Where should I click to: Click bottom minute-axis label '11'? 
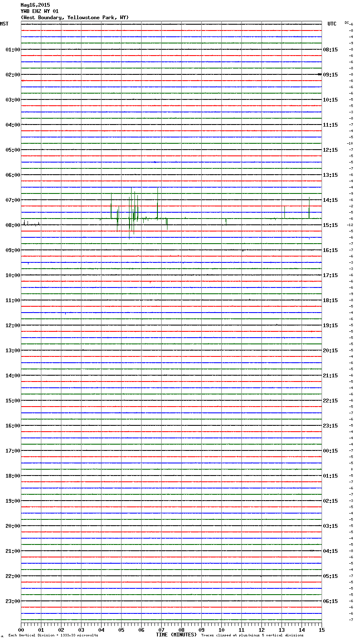click(241, 630)
